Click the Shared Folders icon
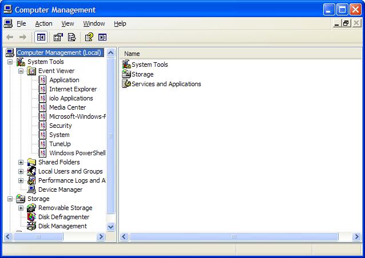The height and width of the screenshot is (258, 365). 31,162
